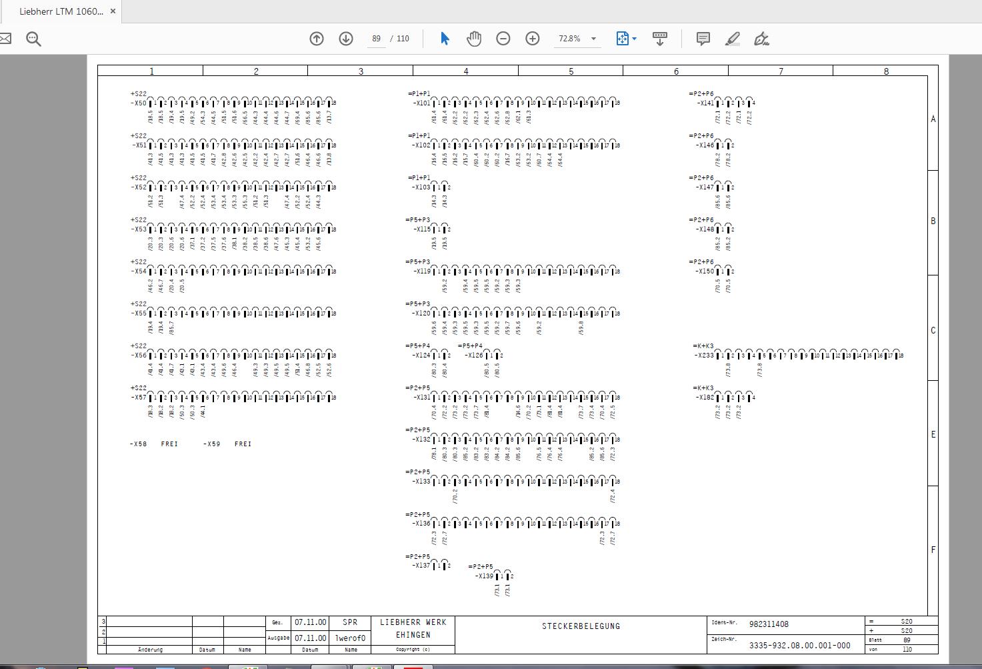Click connector label -X182
The image size is (982, 669).
705,398
